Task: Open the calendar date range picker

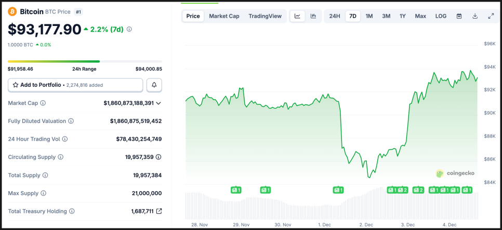Action: click(459, 16)
